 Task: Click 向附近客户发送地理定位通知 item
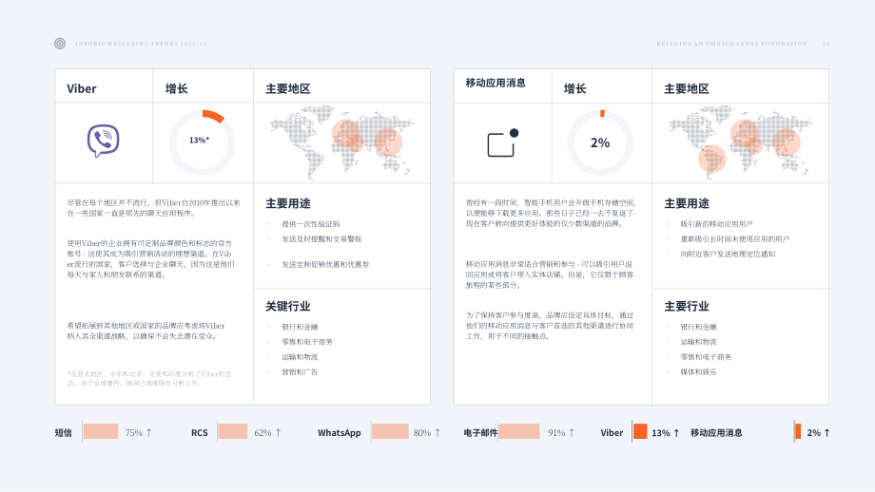tap(728, 255)
